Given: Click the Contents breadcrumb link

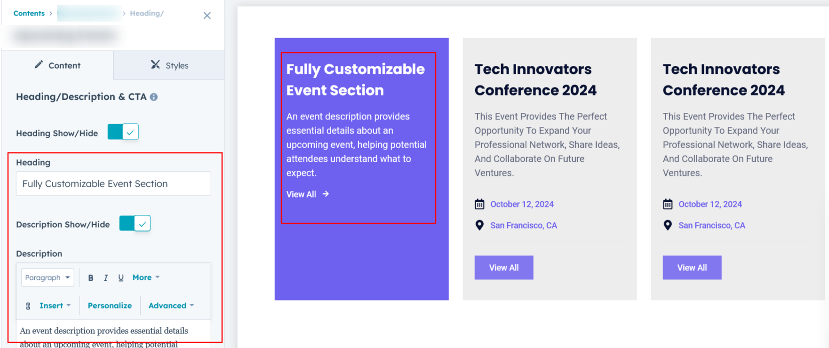Looking at the screenshot, I should pos(29,13).
